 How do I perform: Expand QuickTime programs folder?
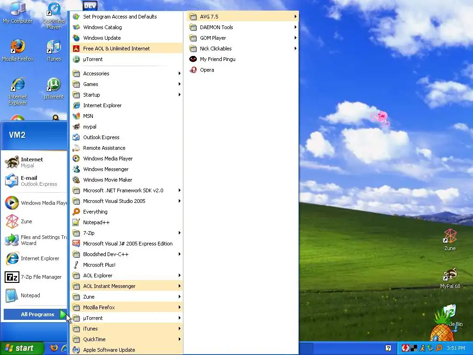point(127,339)
